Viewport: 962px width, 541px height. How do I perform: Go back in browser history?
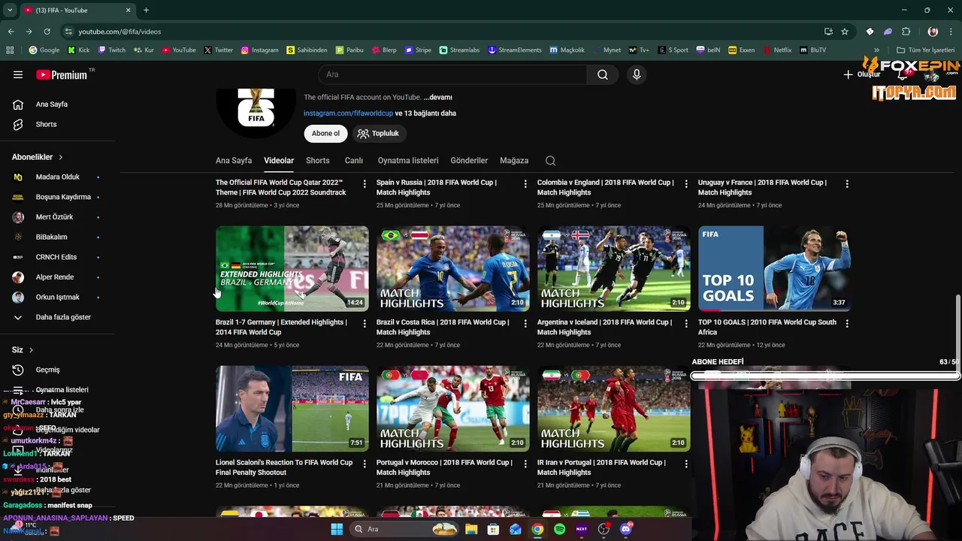[x=11, y=32]
